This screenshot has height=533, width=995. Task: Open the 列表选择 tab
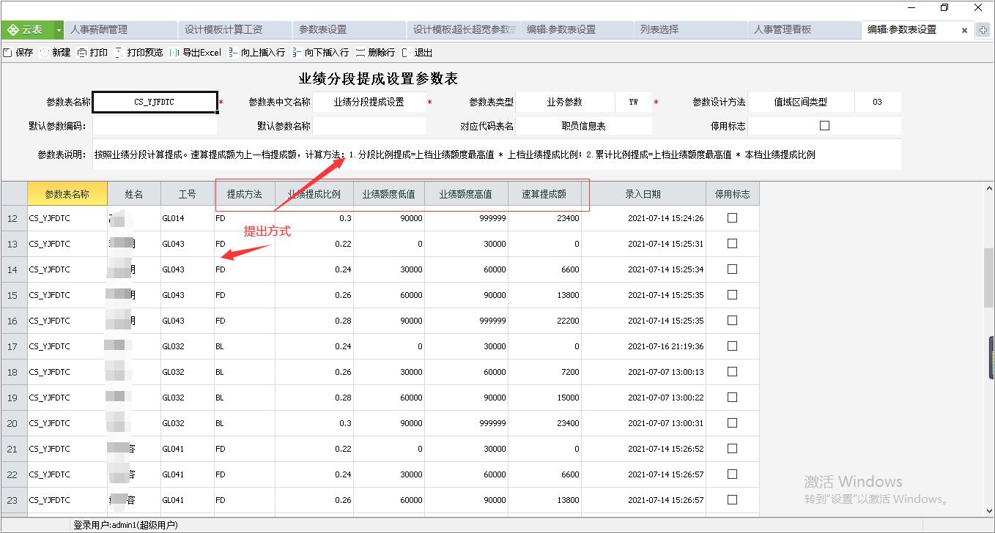click(692, 30)
